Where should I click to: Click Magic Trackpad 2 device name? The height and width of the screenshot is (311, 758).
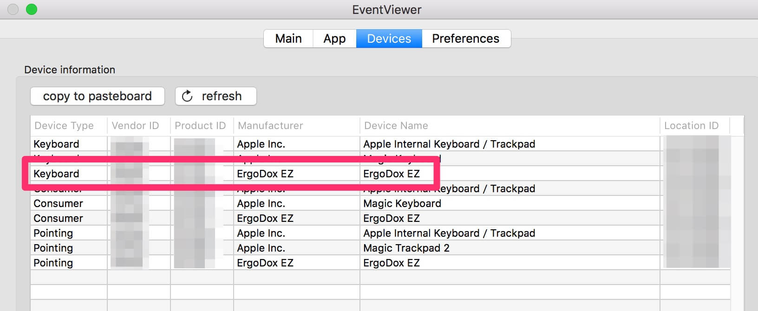[406, 248]
